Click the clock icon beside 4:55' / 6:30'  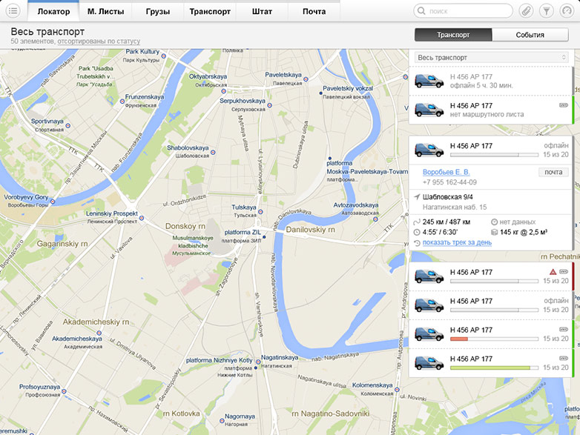pyautogui.click(x=417, y=232)
